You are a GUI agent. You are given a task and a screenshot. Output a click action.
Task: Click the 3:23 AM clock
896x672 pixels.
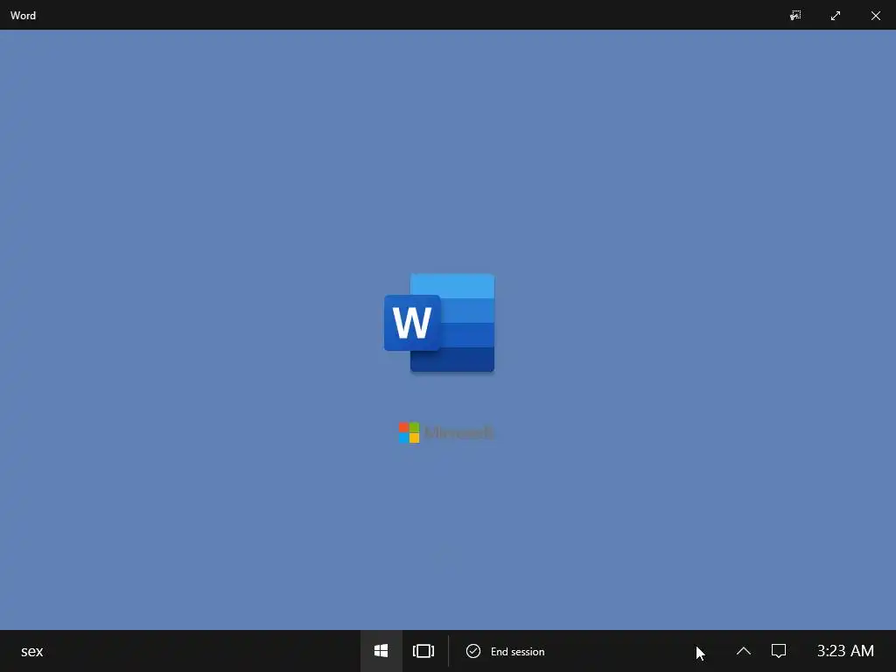click(x=845, y=651)
